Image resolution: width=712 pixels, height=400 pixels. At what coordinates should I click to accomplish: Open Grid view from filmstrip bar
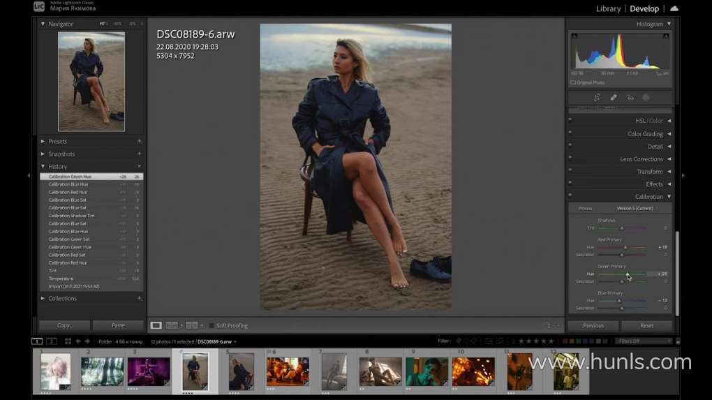tap(68, 341)
